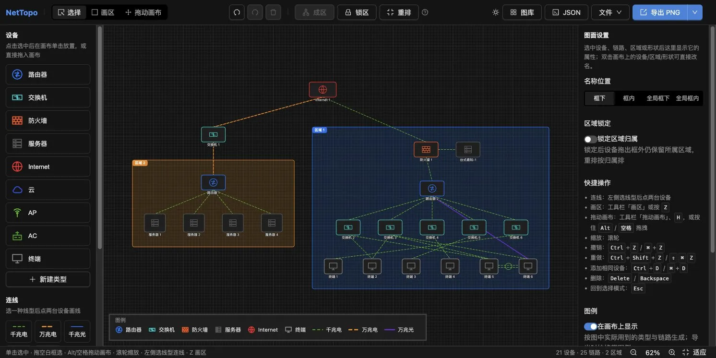
Task: Open the arrow dropdown next to 导出 PNG
Action: coord(695,12)
